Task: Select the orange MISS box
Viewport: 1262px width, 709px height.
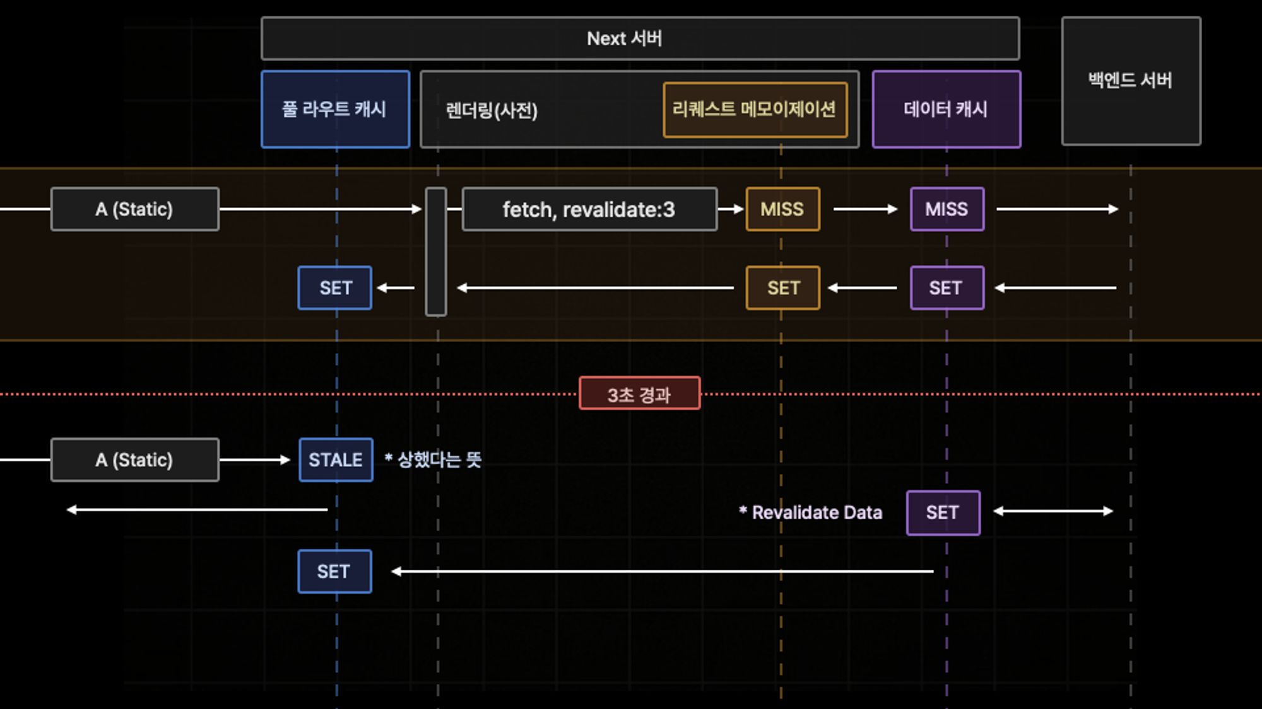Action: tap(782, 209)
